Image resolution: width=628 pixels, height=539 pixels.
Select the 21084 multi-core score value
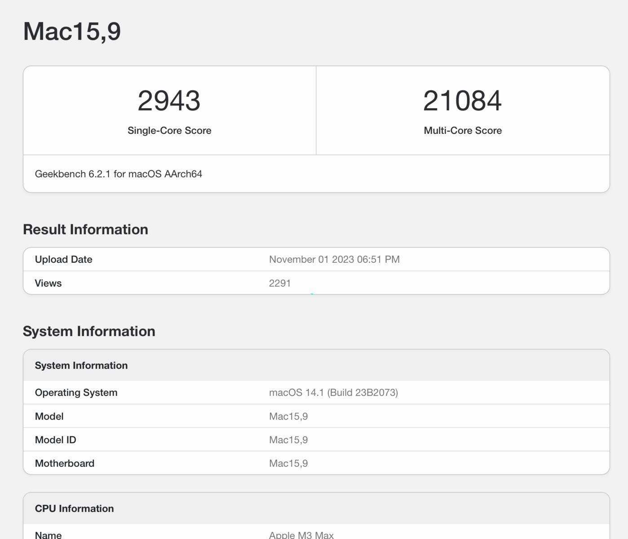point(462,101)
